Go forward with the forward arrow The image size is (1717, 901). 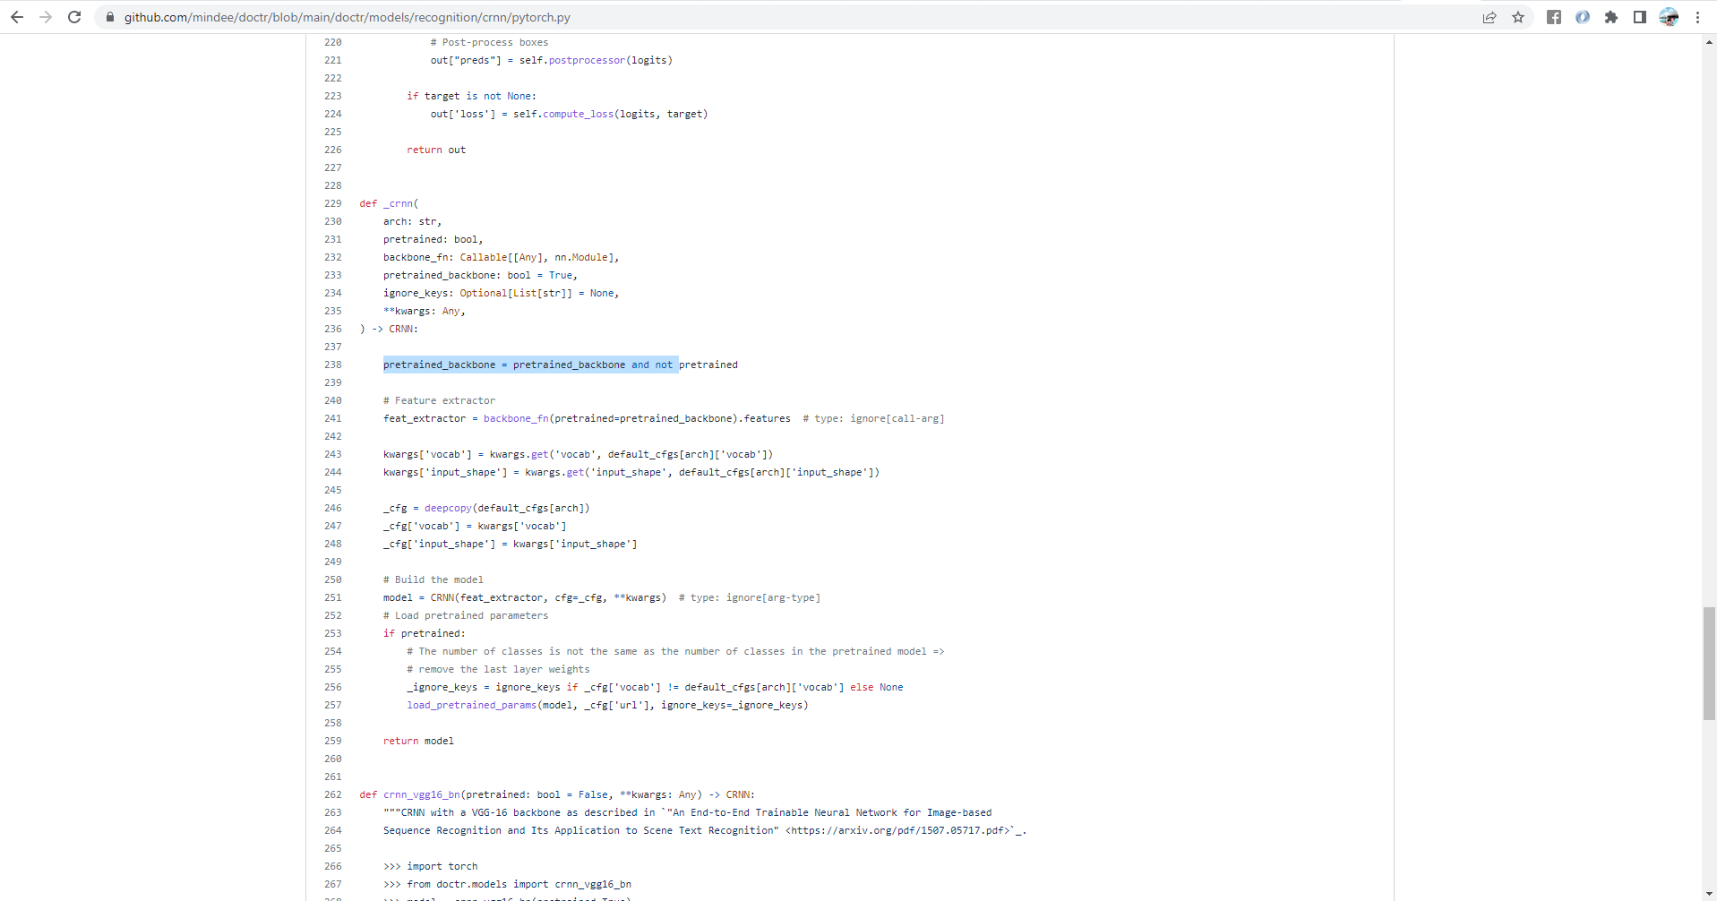(x=46, y=16)
